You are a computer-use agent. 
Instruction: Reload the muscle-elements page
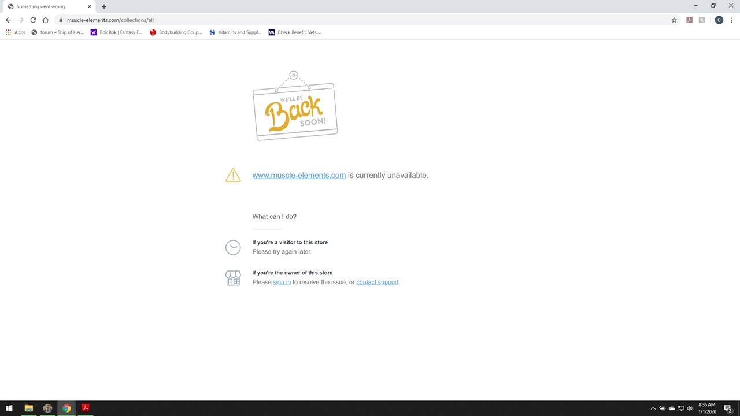(x=33, y=20)
